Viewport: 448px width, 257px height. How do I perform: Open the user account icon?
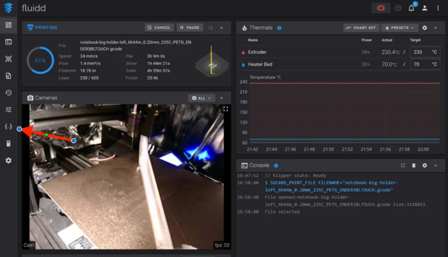tap(425, 8)
